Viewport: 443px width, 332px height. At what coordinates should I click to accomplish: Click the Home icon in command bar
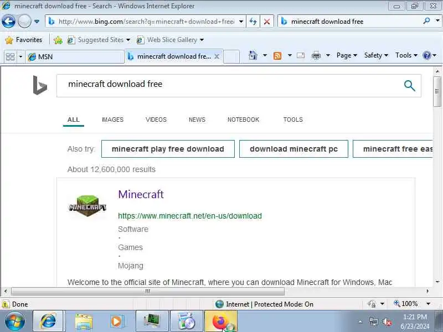pyautogui.click(x=253, y=55)
